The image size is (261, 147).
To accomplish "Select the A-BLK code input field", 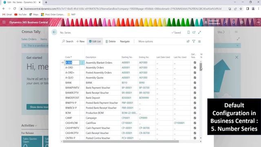I will (x=72, y=62).
